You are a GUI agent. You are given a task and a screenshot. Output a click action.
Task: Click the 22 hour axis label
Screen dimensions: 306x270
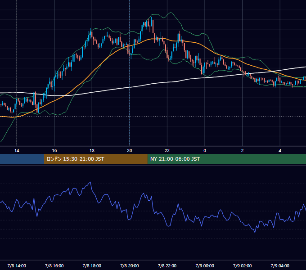tap(167, 151)
